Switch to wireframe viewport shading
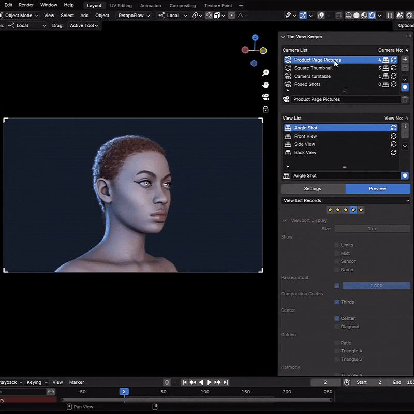 pos(348,16)
